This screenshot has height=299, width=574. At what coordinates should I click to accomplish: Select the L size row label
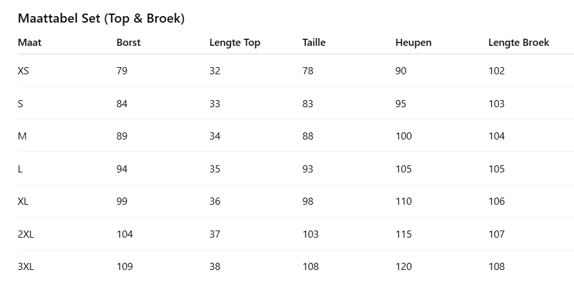(21, 169)
